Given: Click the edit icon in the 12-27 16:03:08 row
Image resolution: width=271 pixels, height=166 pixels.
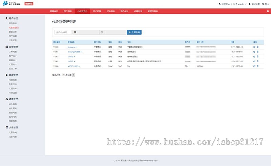Looking at the screenshot, I should click(x=254, y=56).
